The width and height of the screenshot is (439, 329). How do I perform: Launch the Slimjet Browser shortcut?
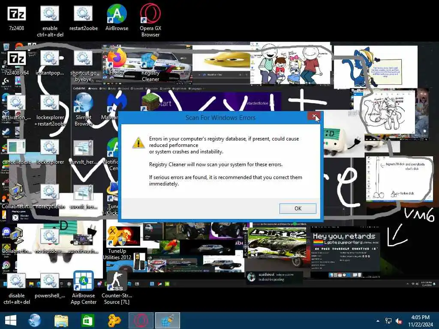pos(84,110)
